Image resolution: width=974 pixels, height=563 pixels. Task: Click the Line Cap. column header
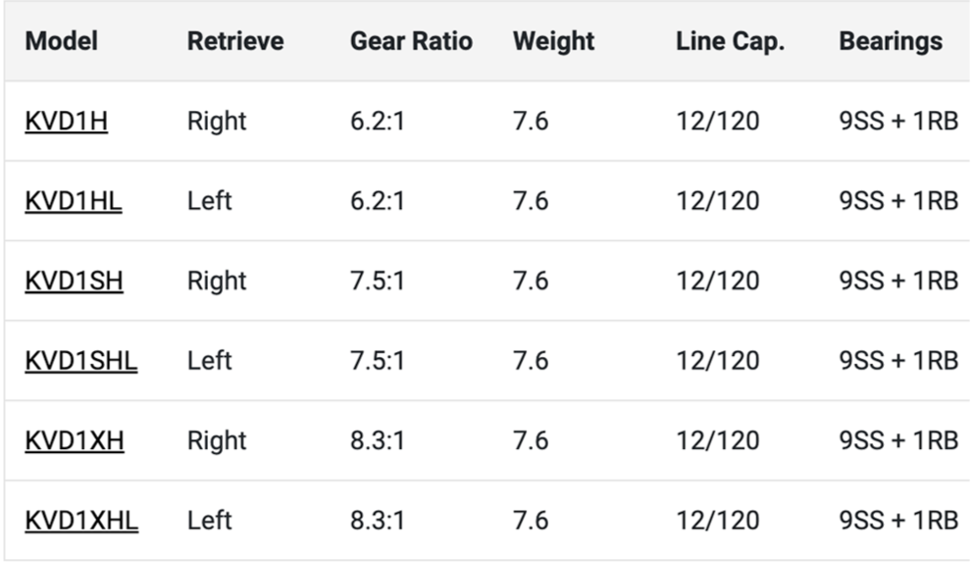730,41
